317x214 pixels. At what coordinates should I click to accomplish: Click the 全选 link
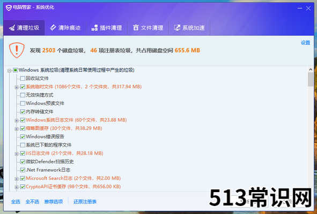(x=16, y=202)
